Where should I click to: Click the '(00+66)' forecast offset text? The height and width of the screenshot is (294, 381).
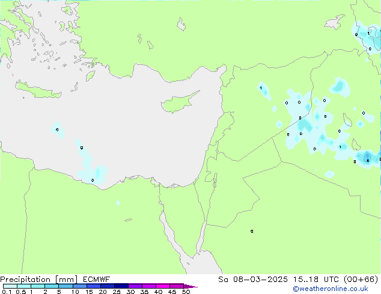click(x=361, y=280)
